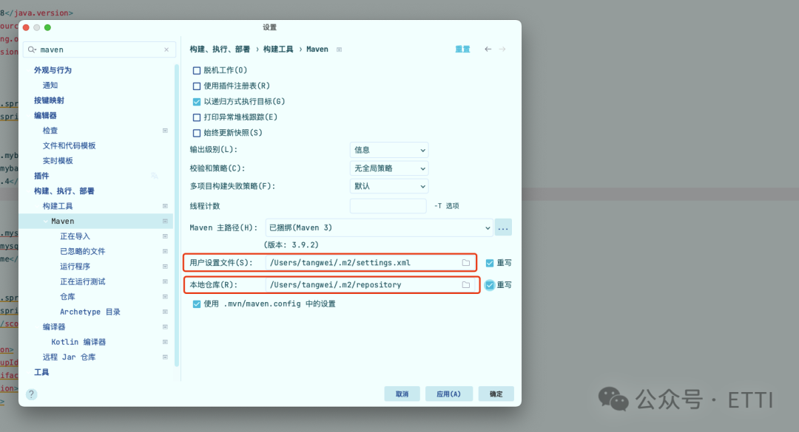Enable 脱机工作(O) checkbox

pyautogui.click(x=197, y=71)
